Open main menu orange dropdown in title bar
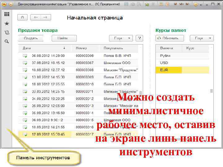Image resolution: width=223 pixels, height=167 pixels. click(11, 4)
